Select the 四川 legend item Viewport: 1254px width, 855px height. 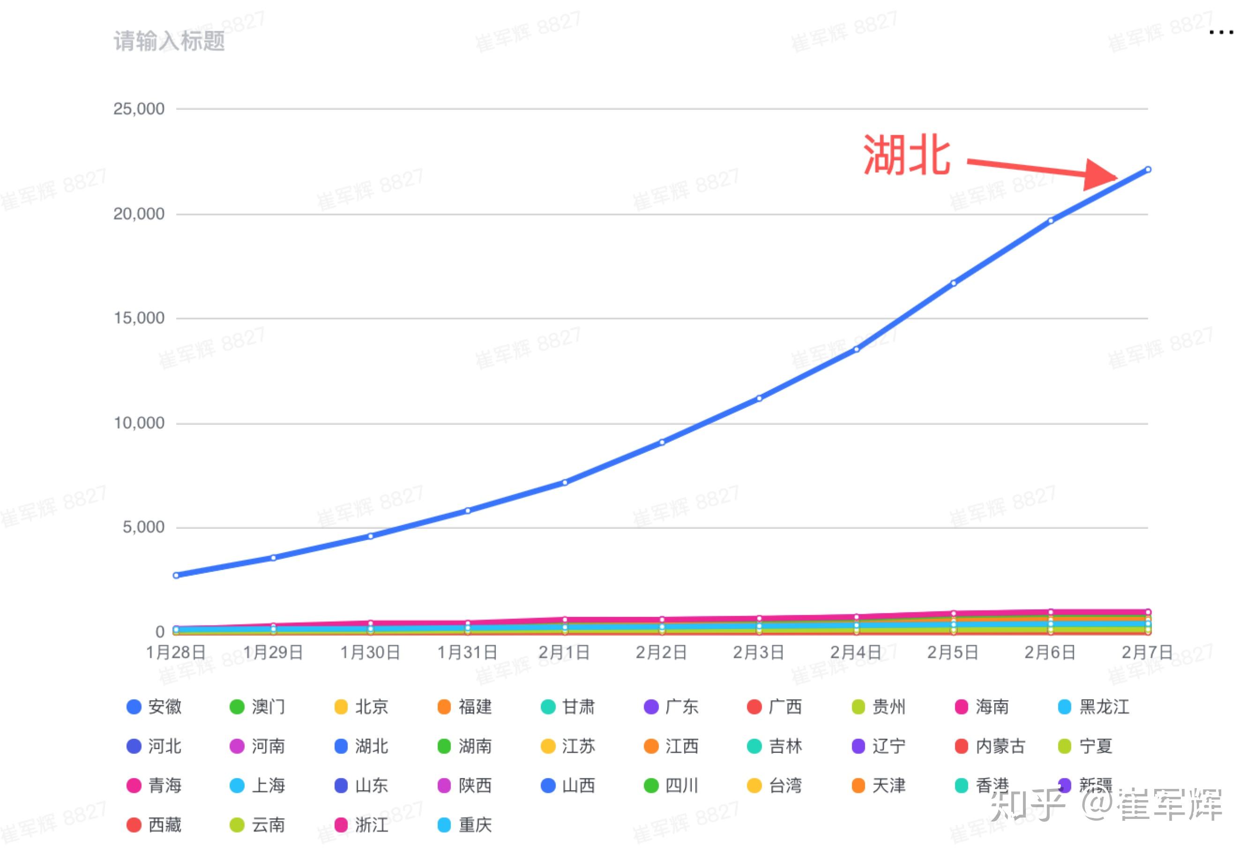pyautogui.click(x=671, y=785)
